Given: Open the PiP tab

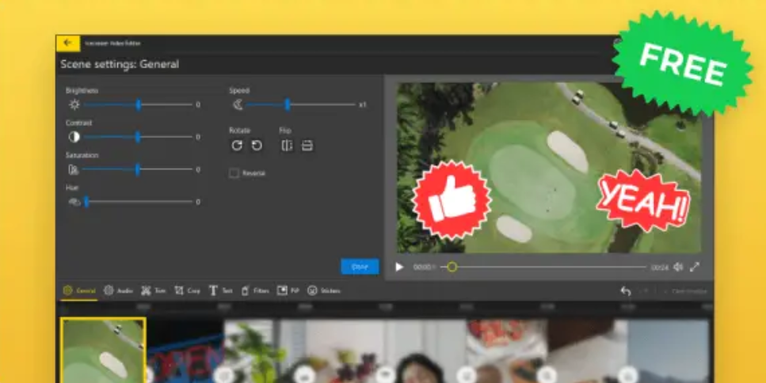Looking at the screenshot, I should click(x=288, y=290).
